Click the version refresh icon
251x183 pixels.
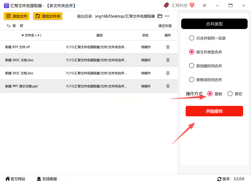coord(219,179)
